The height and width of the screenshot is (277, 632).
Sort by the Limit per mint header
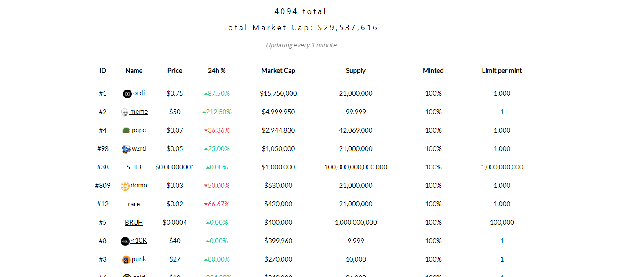pos(502,71)
